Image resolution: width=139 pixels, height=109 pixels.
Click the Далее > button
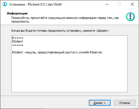point(100,103)
